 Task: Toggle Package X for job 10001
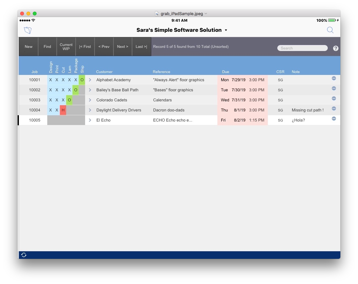click(76, 80)
